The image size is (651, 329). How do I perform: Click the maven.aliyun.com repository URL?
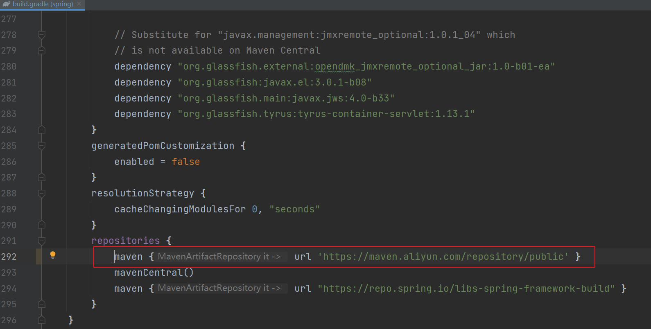[443, 257]
